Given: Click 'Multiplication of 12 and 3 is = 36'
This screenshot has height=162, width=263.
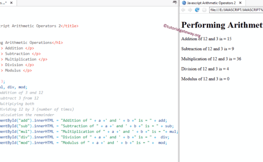Looking at the screenshot, I should (x=211, y=59).
